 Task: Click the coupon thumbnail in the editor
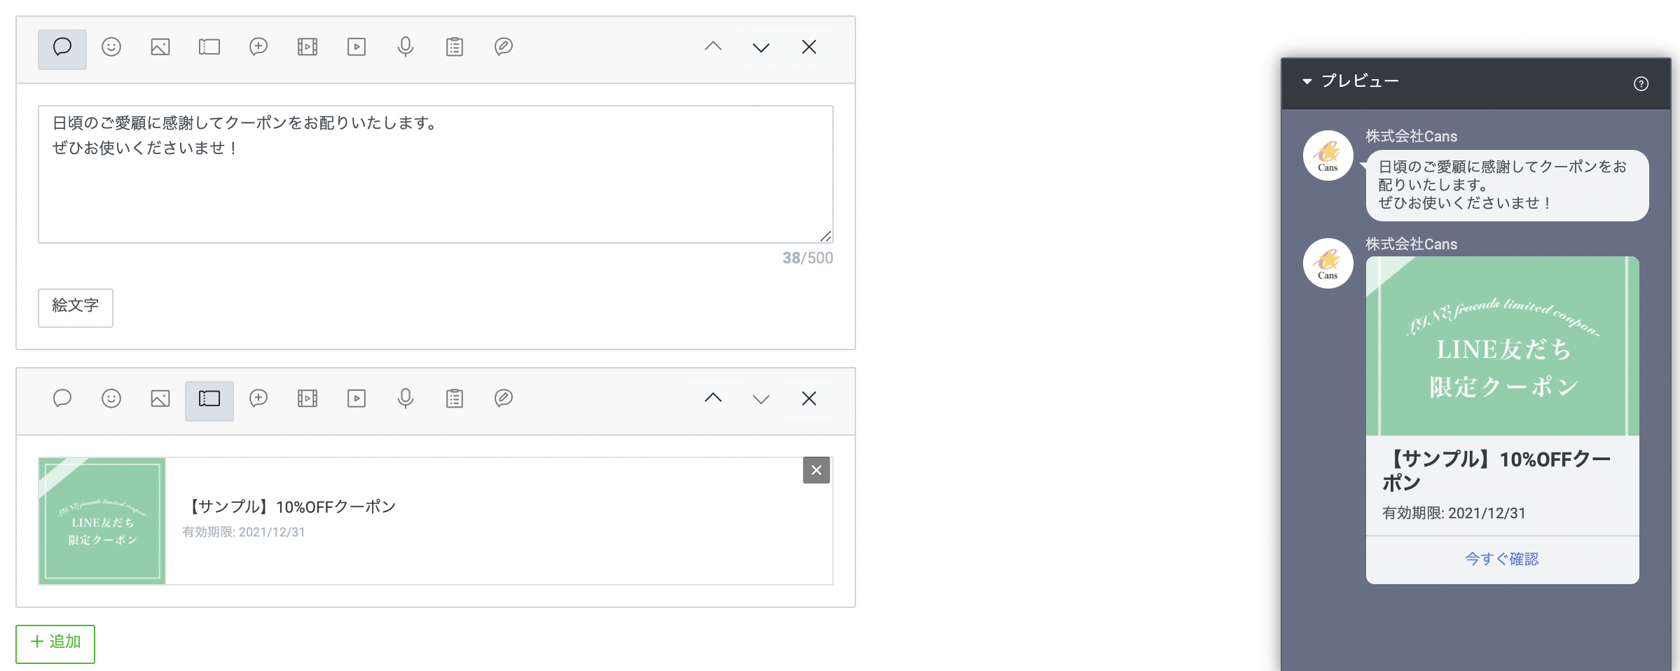(x=102, y=520)
